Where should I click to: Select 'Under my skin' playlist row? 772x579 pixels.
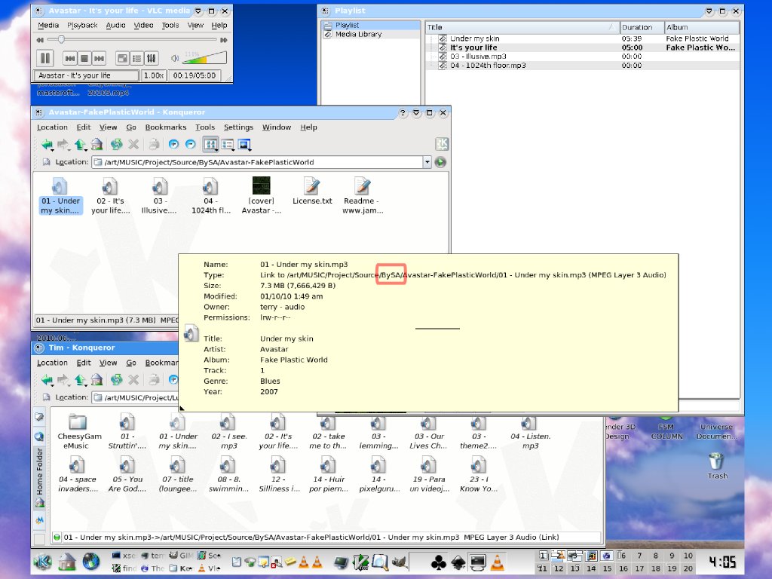pos(582,38)
